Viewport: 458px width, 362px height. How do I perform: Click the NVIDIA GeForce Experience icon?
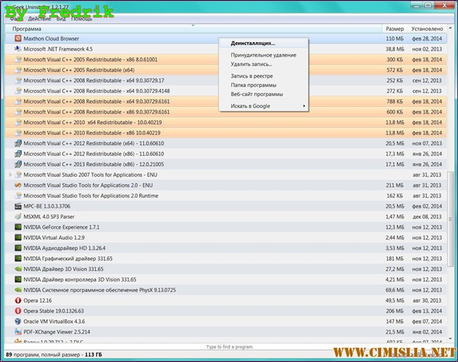point(18,227)
